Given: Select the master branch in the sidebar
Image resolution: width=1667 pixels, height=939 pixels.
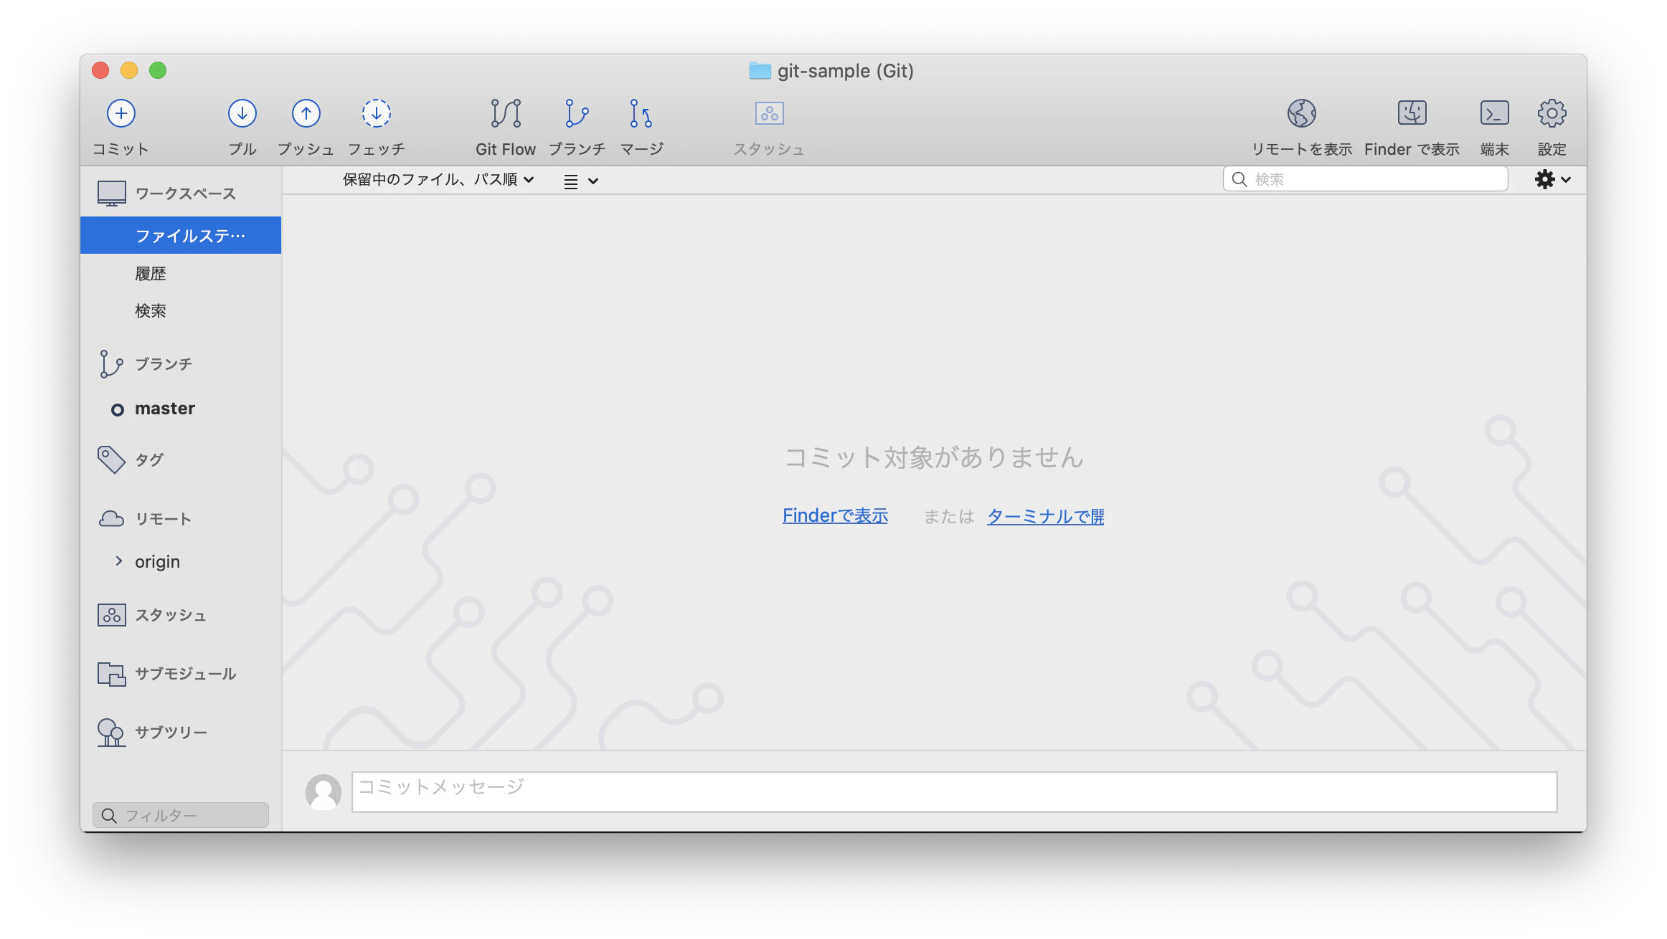Looking at the screenshot, I should click(x=165, y=409).
